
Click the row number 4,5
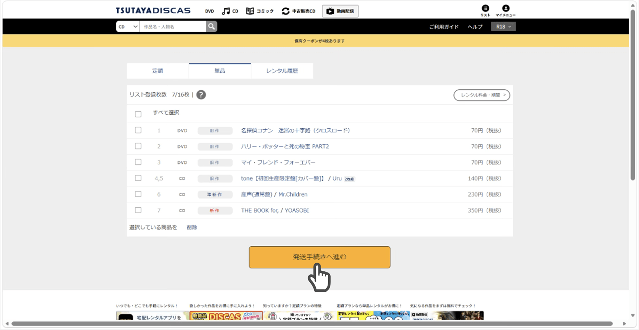point(159,178)
